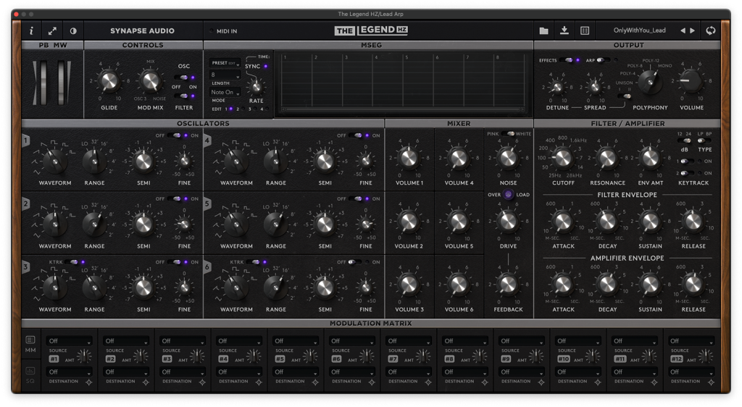This screenshot has height=407, width=742.
Task: Click The Legend HZ logo
Action: (x=372, y=30)
